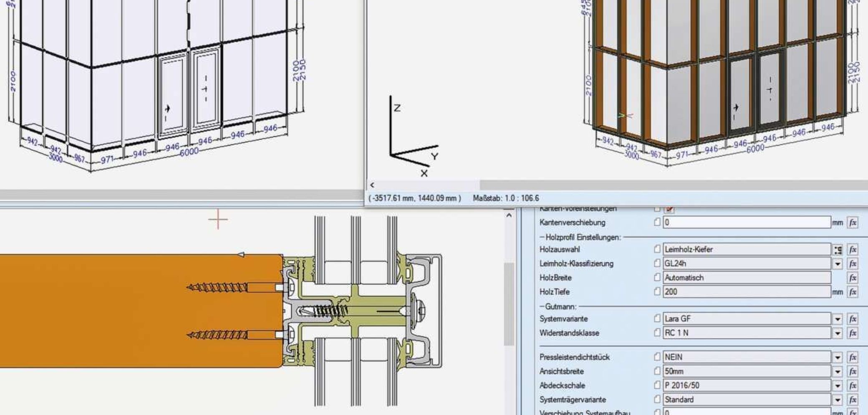Toggle the checkbox beside Systemvariante field
Image resolution: width=868 pixels, height=415 pixels.
(657, 319)
